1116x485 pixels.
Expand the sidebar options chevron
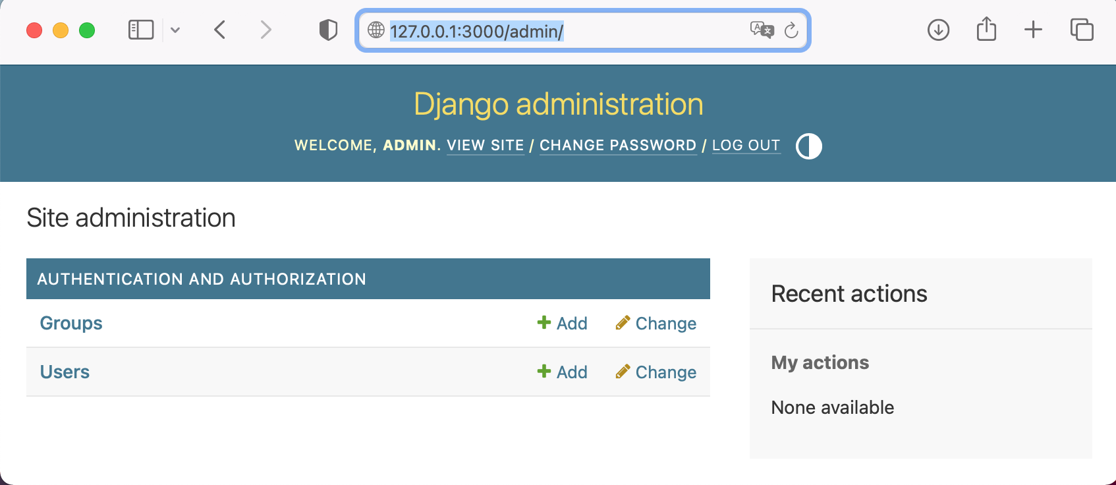(x=175, y=30)
